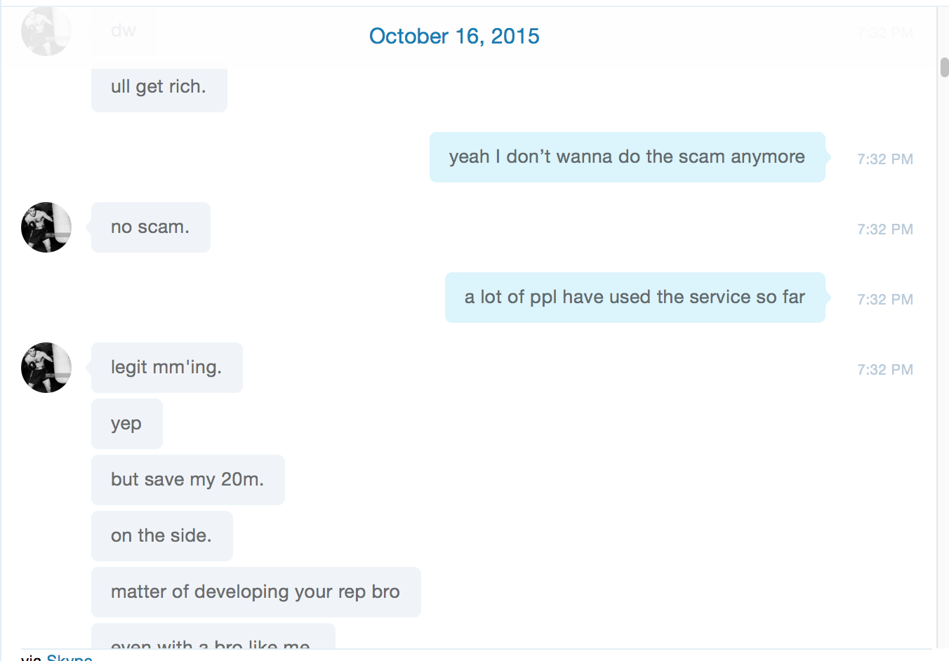Click the partially visible "even with a bro like me" bubble

(x=213, y=636)
